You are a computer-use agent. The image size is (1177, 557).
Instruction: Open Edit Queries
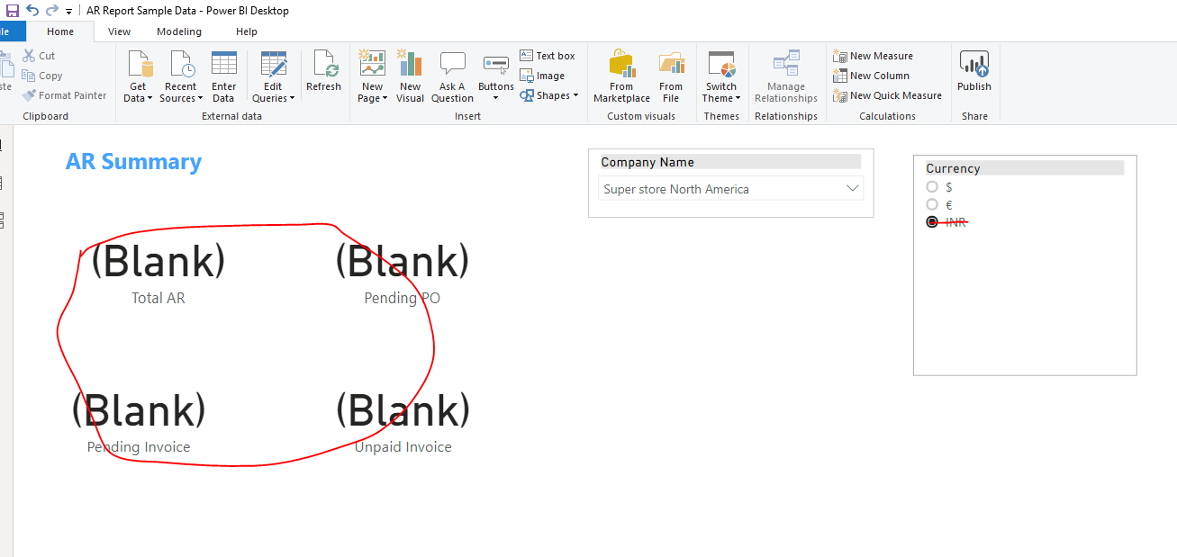pos(273,76)
